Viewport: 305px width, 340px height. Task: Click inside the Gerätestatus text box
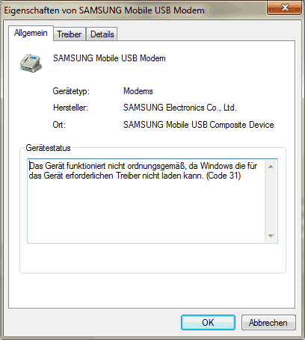click(x=146, y=201)
